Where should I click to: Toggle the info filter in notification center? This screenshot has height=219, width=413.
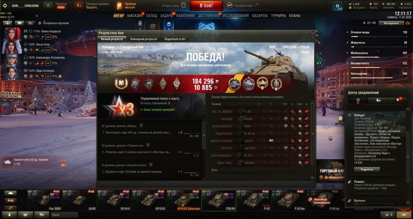pyautogui.click(x=358, y=100)
